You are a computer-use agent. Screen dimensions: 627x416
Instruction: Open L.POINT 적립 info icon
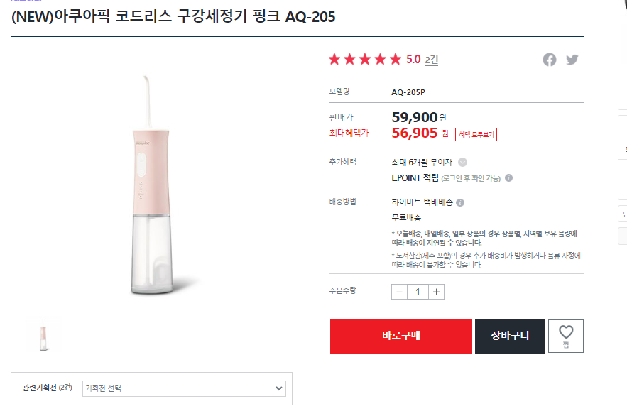(x=508, y=177)
